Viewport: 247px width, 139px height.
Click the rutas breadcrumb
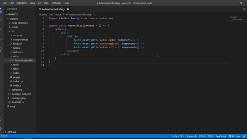pos(59,15)
